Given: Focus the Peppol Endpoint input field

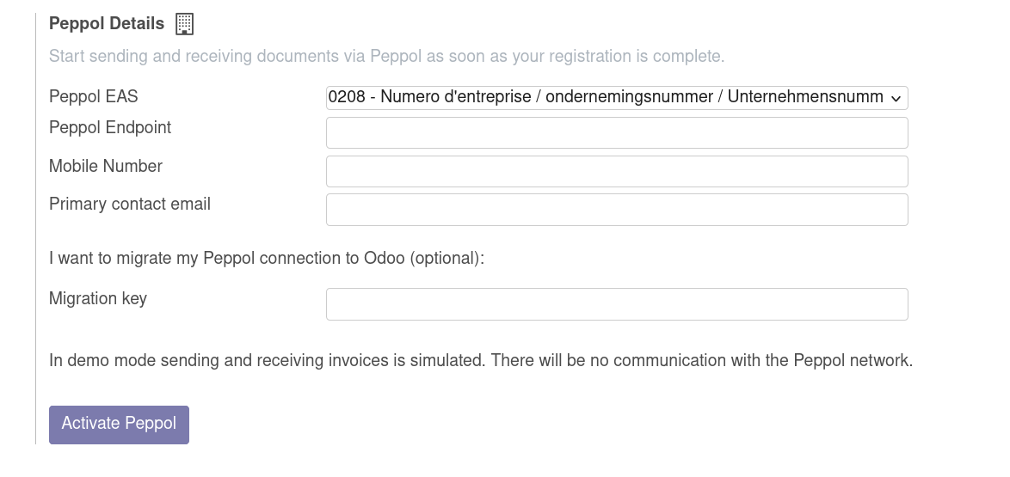Looking at the screenshot, I should 616,133.
